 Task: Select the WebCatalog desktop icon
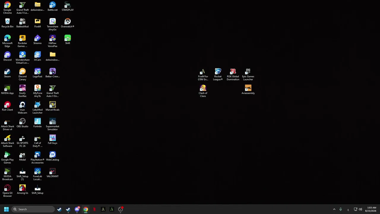click(x=53, y=156)
